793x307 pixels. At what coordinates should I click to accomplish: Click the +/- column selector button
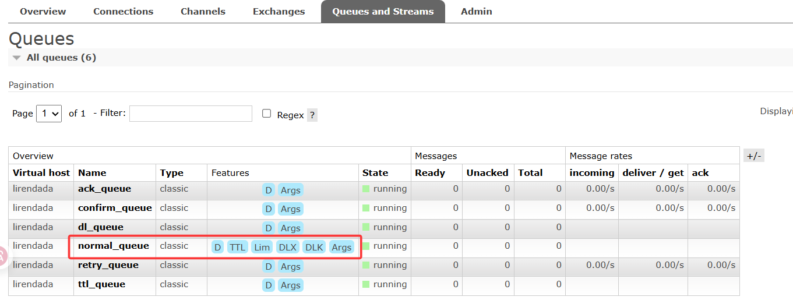[x=754, y=156]
